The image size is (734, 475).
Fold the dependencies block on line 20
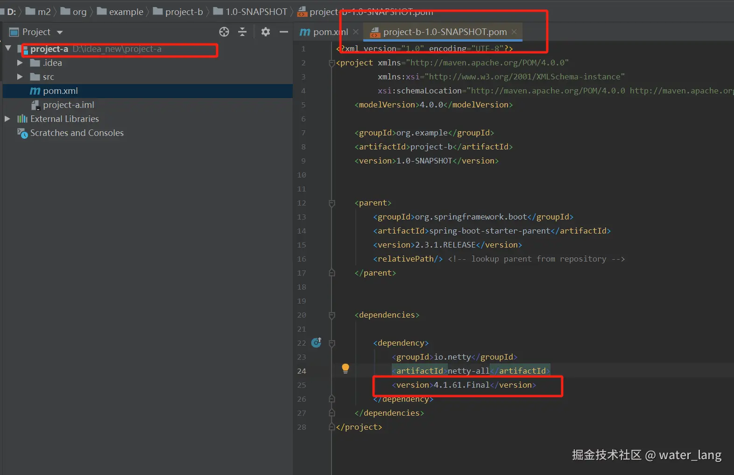coord(332,315)
